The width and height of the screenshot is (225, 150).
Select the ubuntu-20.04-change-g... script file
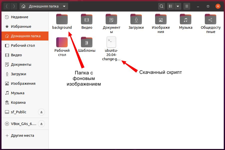click(x=111, y=42)
